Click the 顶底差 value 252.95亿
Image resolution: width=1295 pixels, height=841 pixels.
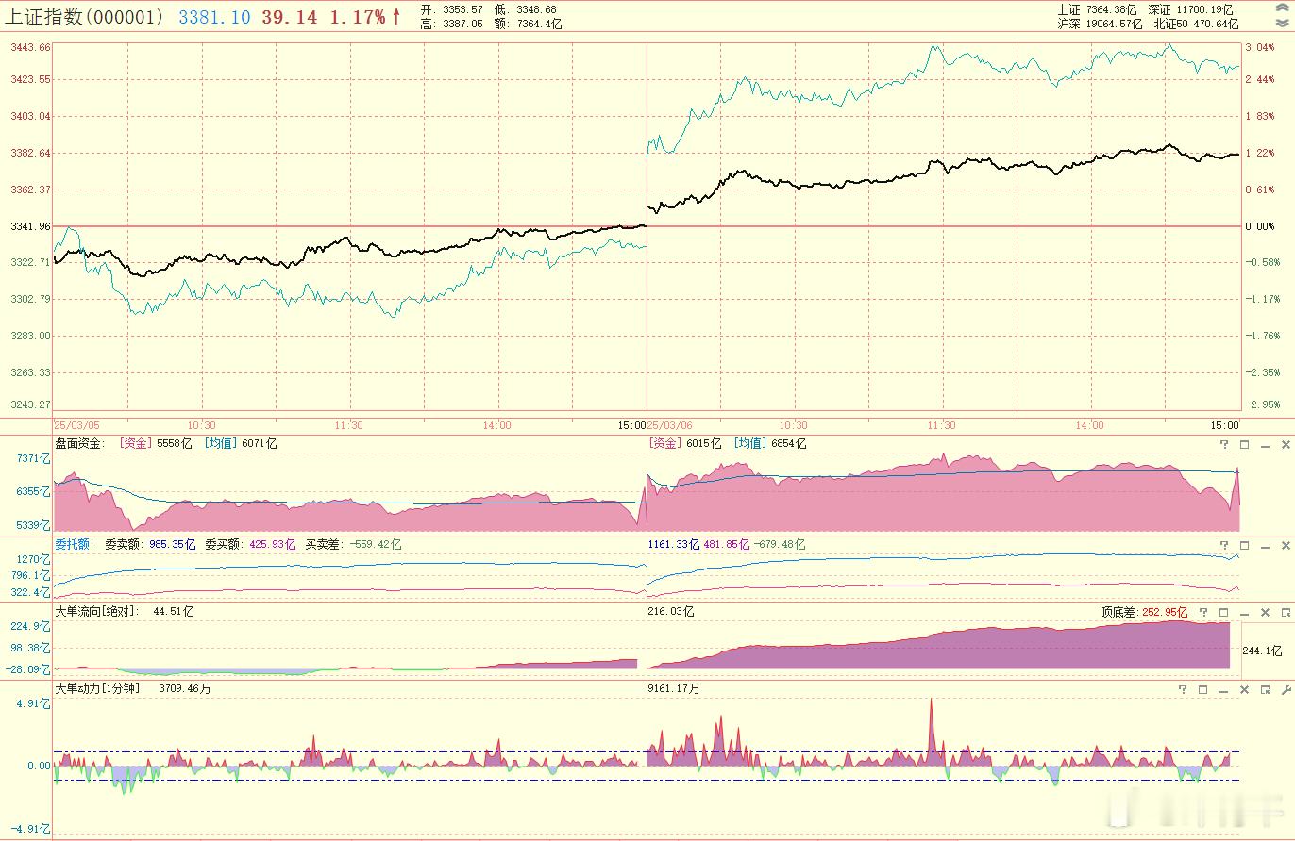click(x=1164, y=611)
